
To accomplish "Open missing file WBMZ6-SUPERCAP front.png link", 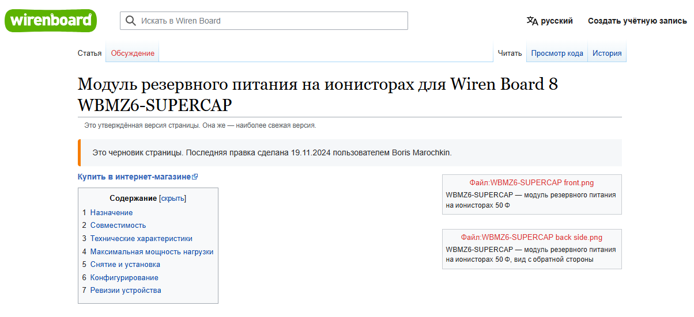I will 531,183.
